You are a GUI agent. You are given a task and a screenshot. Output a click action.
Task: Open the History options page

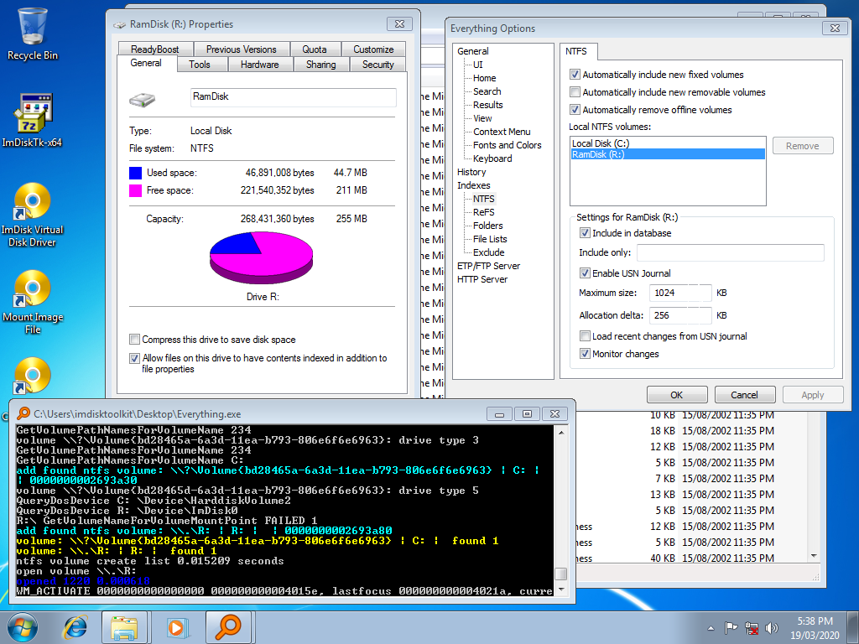(x=471, y=172)
